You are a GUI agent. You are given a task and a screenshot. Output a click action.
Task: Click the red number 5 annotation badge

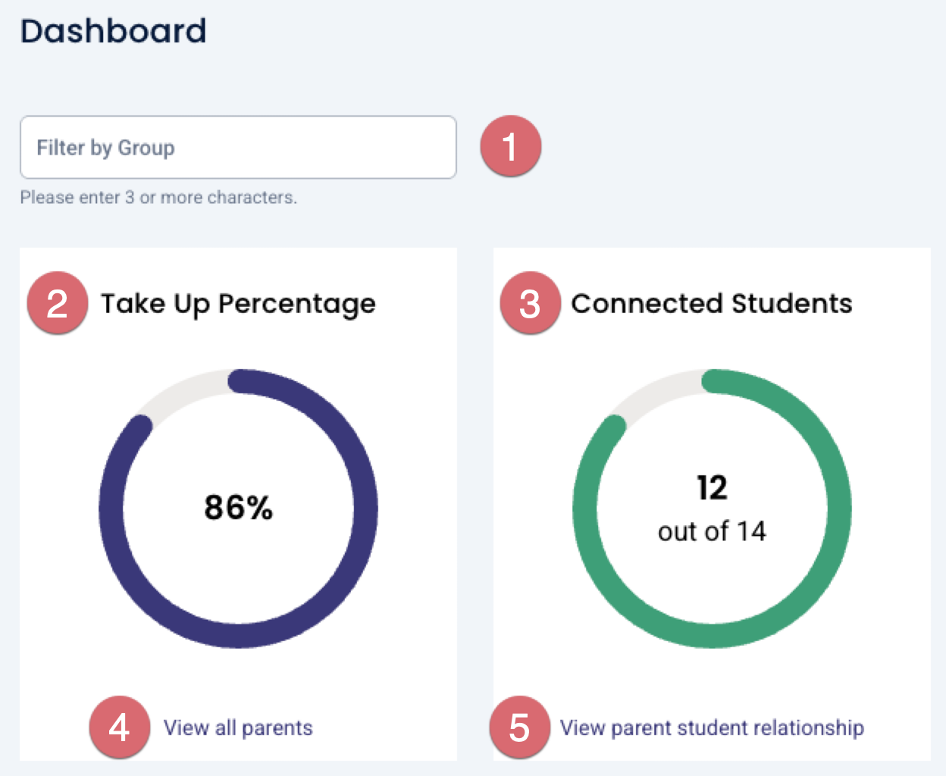click(519, 727)
